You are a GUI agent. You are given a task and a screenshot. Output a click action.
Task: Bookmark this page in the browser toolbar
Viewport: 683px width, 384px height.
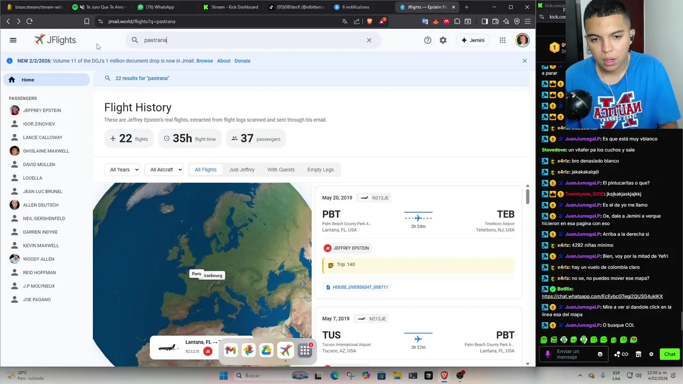pos(86,21)
